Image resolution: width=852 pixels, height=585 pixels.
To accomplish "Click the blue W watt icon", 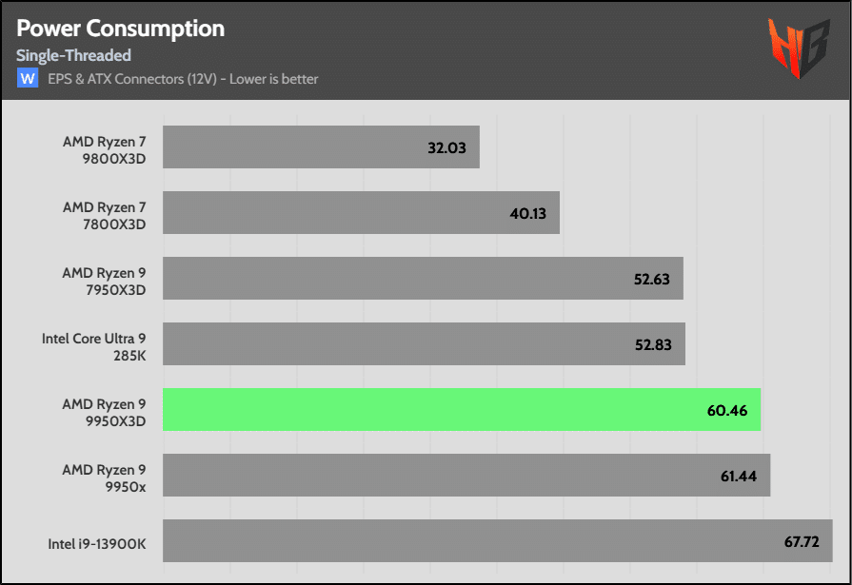I will coord(28,79).
